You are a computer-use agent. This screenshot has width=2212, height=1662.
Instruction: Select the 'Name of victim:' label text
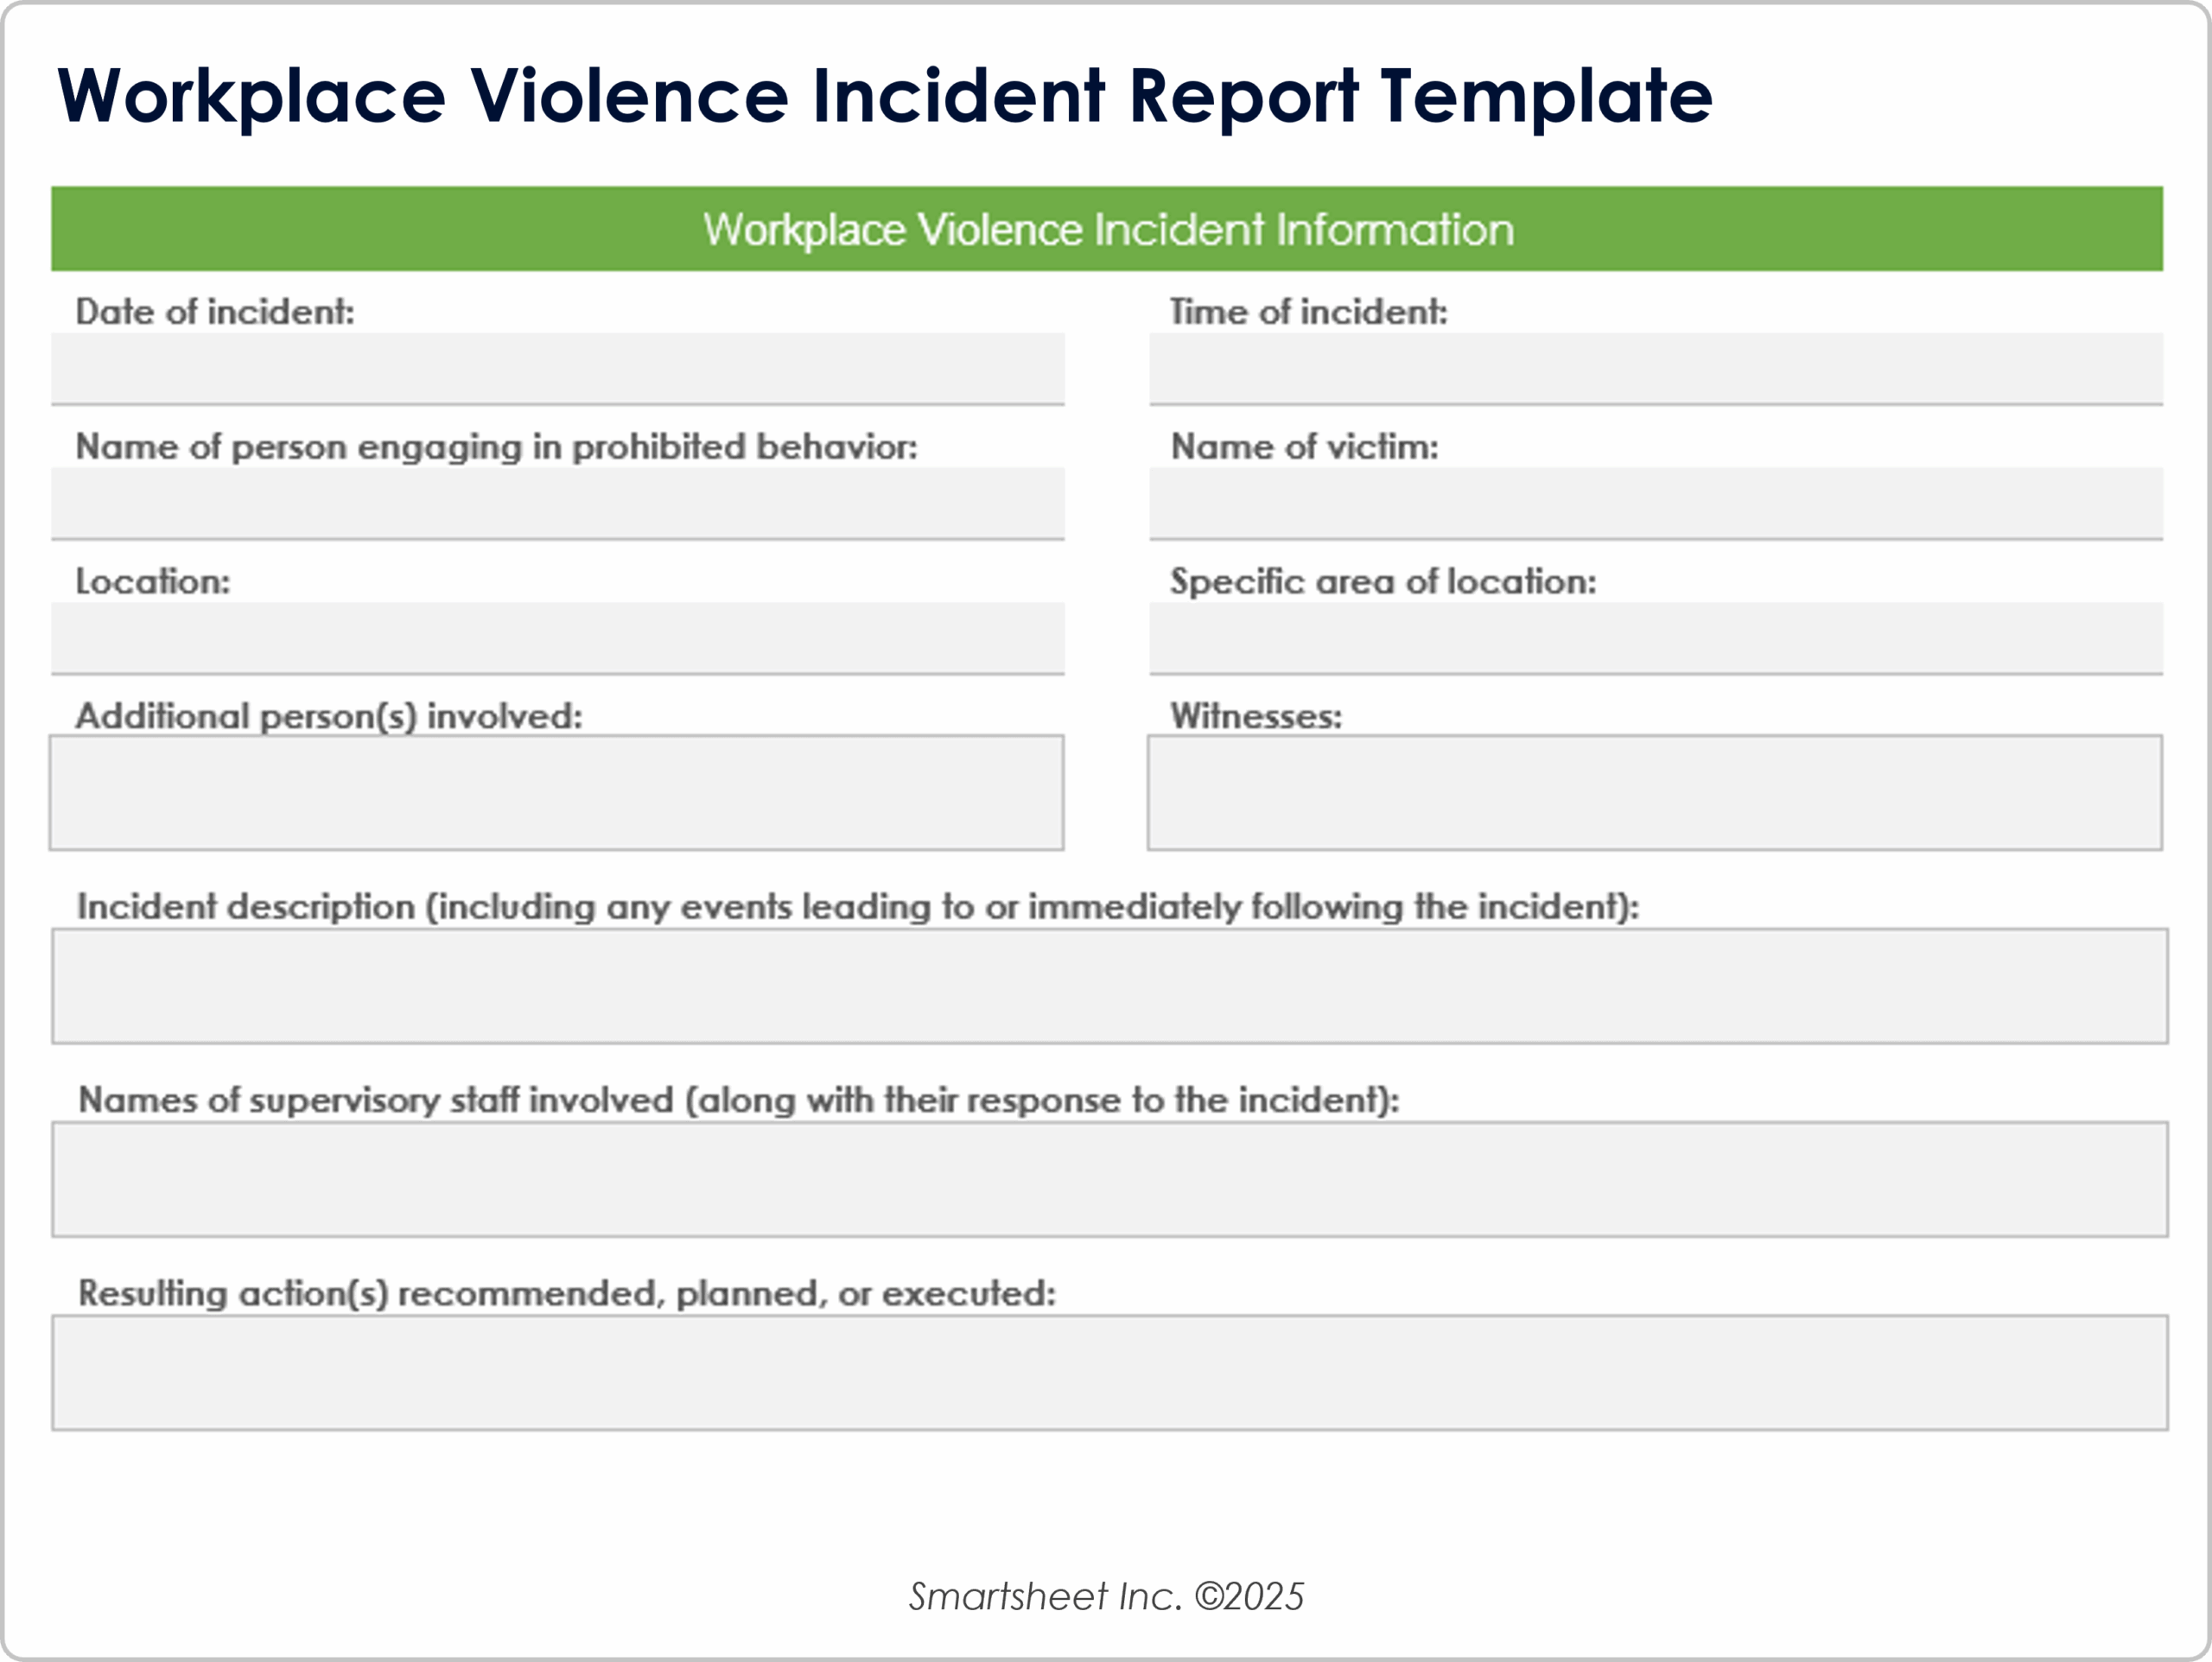tap(1304, 447)
